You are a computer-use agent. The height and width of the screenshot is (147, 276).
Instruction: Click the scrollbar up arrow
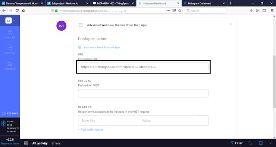click(x=274, y=17)
